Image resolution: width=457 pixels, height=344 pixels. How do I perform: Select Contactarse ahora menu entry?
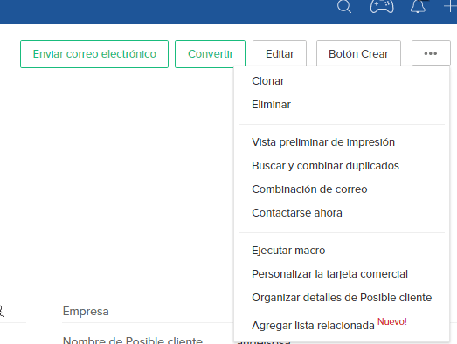[297, 213]
